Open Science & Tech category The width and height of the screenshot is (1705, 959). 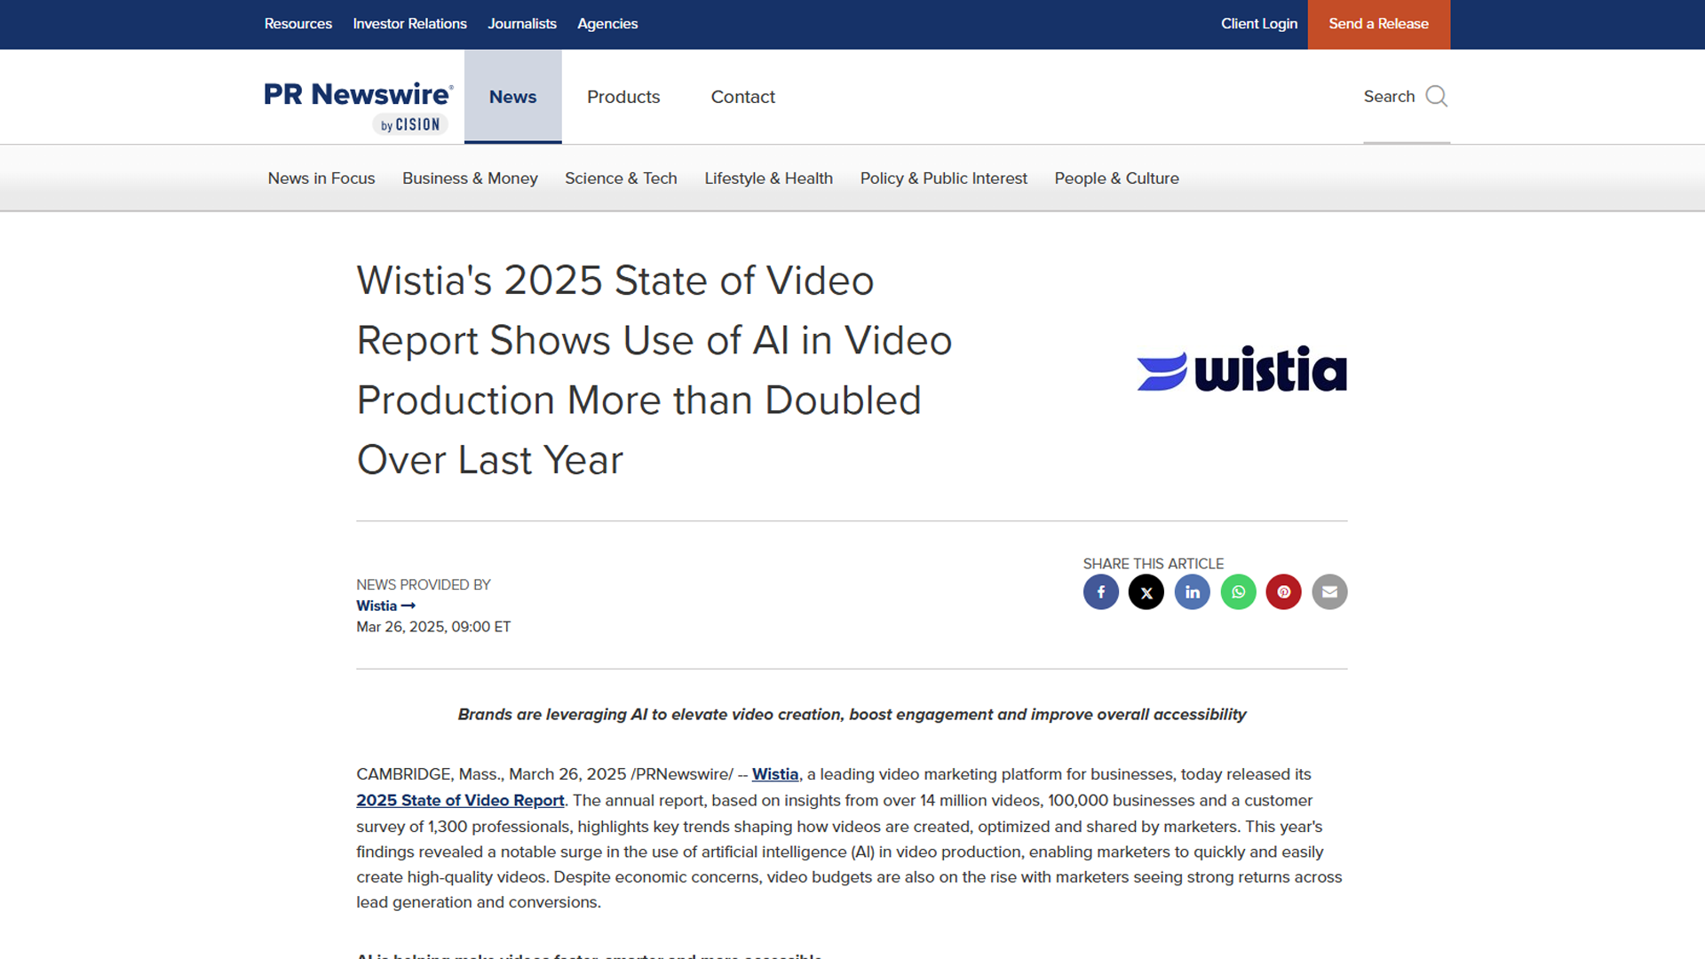621,178
